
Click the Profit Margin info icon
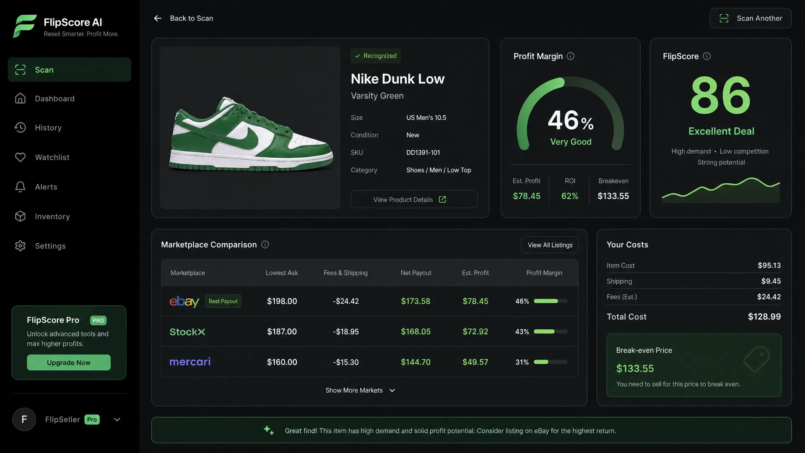571,56
